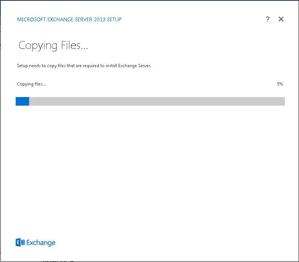
Task: Select the 'MICROSOFT EXCHANGE SERVER 2013 SETUP' title
Action: [x=69, y=19]
